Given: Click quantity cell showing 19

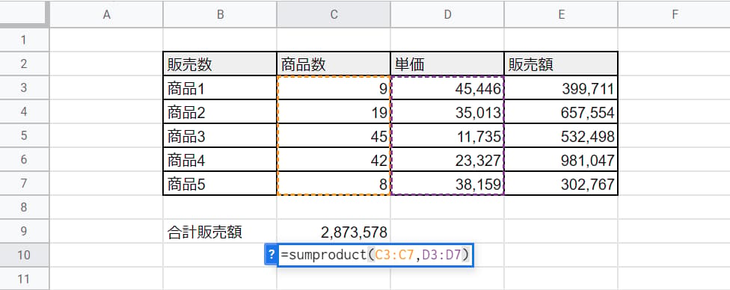Looking at the screenshot, I should [x=334, y=111].
